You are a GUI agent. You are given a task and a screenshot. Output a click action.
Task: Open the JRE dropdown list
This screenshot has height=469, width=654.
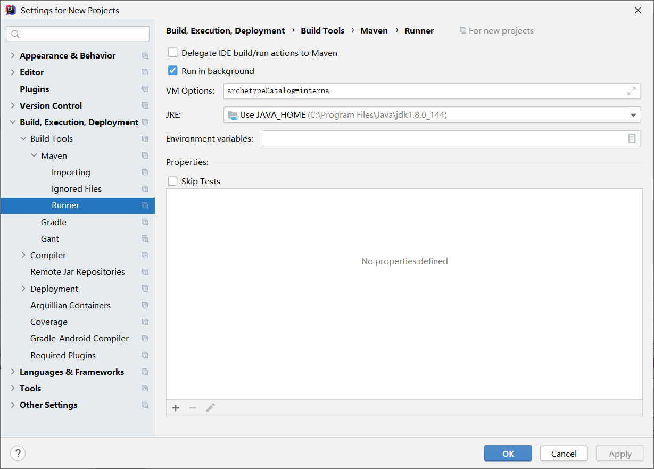633,115
